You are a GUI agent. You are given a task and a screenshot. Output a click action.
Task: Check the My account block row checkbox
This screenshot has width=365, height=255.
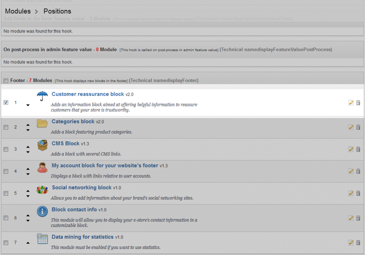[x=6, y=171]
